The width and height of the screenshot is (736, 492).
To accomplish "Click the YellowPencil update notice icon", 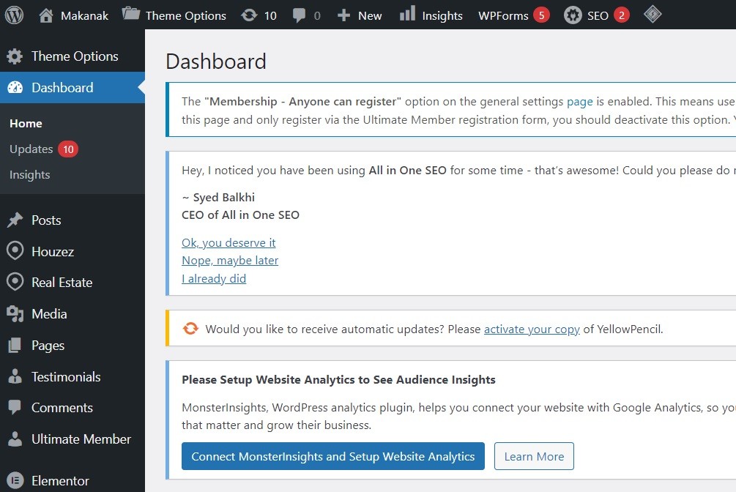I will click(190, 329).
